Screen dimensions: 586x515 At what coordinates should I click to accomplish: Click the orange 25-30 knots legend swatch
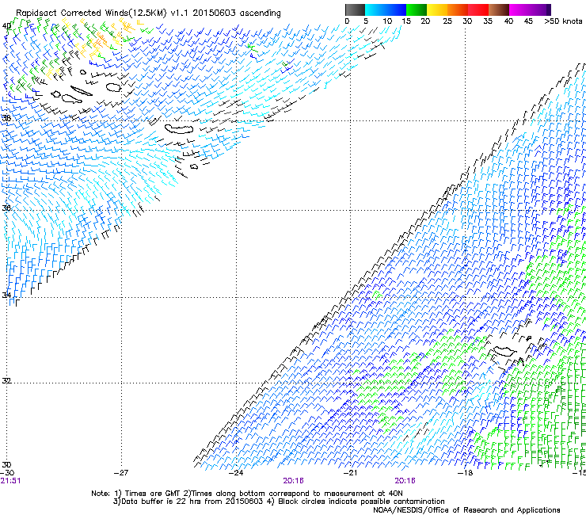[x=458, y=10]
